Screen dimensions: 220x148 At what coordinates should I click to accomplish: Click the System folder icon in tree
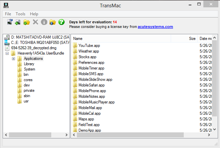[x=20, y=69]
